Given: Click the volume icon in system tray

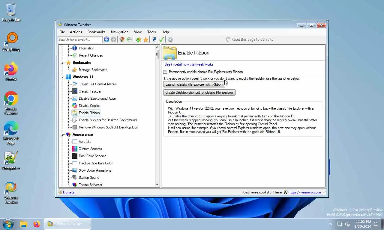Looking at the screenshot, I should coord(348,224).
